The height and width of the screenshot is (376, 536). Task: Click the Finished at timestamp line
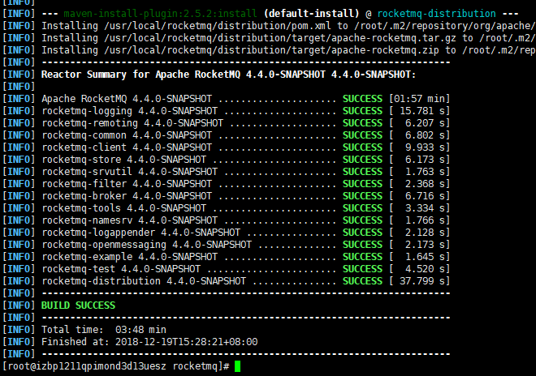149,342
